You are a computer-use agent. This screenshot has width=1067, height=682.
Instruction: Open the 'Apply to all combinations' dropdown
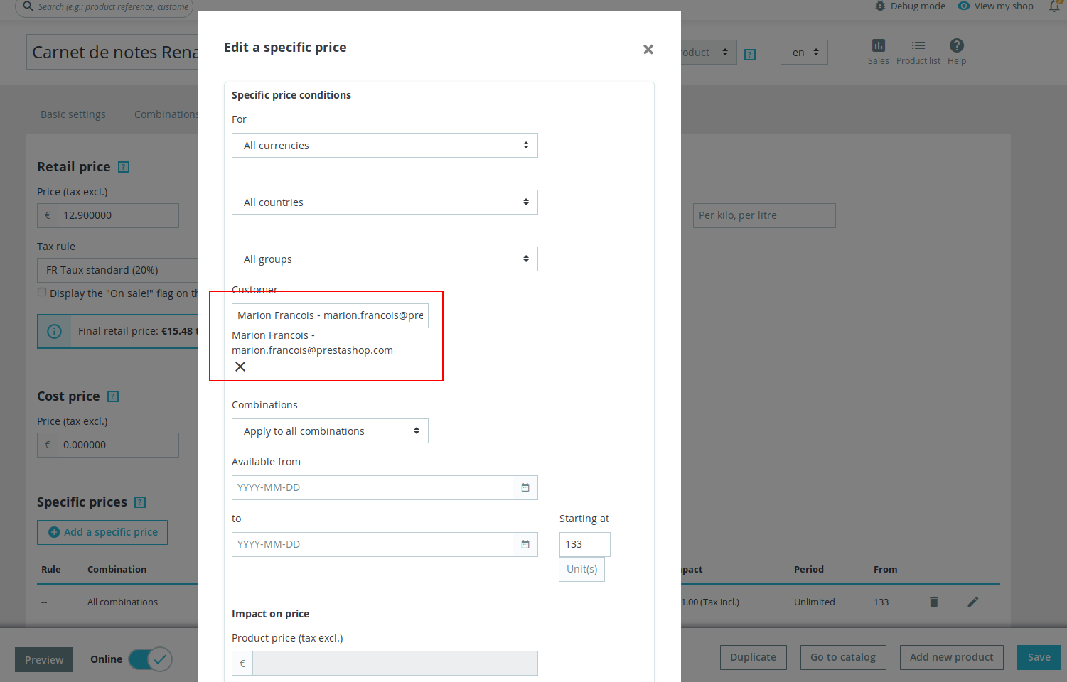[330, 431]
